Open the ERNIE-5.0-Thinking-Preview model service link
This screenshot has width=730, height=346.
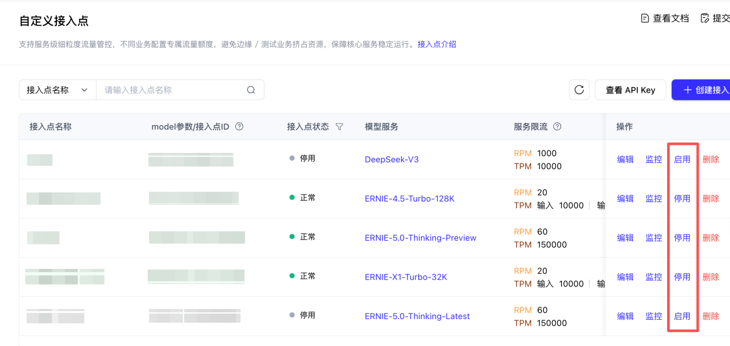point(420,238)
